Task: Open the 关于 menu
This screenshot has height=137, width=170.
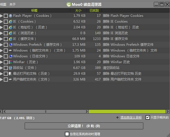Action: (12, 4)
